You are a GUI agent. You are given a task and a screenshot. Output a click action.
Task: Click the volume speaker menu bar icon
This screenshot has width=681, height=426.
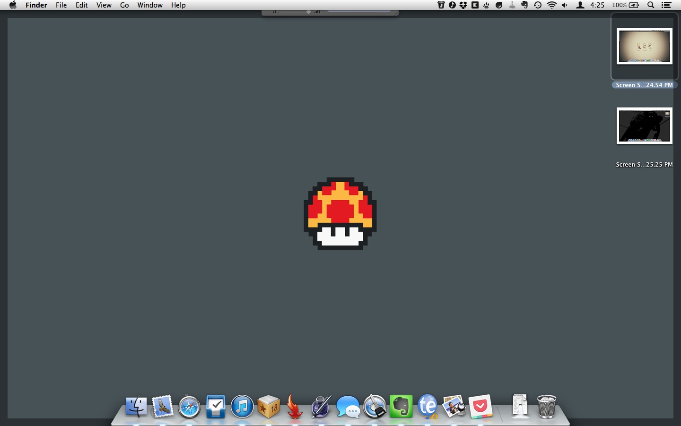tap(565, 5)
